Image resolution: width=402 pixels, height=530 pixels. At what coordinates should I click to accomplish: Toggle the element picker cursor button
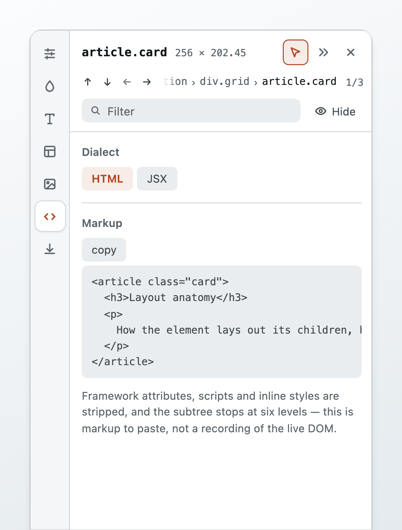(296, 52)
